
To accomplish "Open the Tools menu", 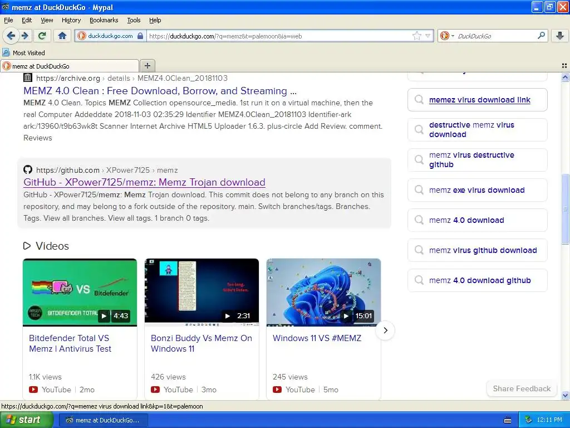I will [x=134, y=20].
